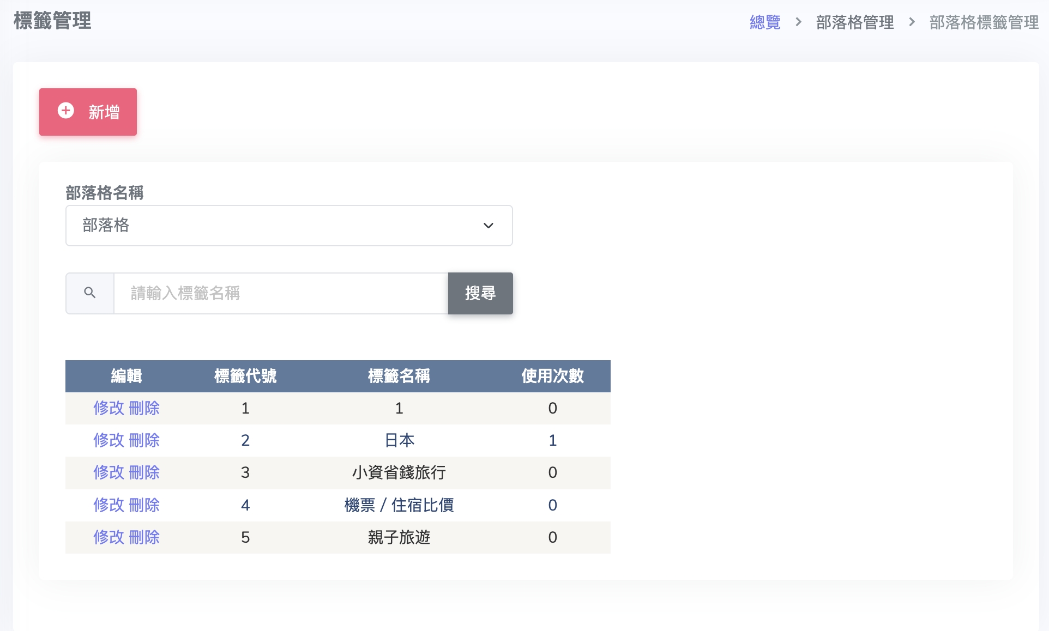Image resolution: width=1049 pixels, height=631 pixels.
Task: Click the dropdown chevron arrow
Action: [489, 226]
